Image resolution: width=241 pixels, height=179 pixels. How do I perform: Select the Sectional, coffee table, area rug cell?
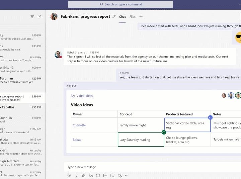coord(187,125)
